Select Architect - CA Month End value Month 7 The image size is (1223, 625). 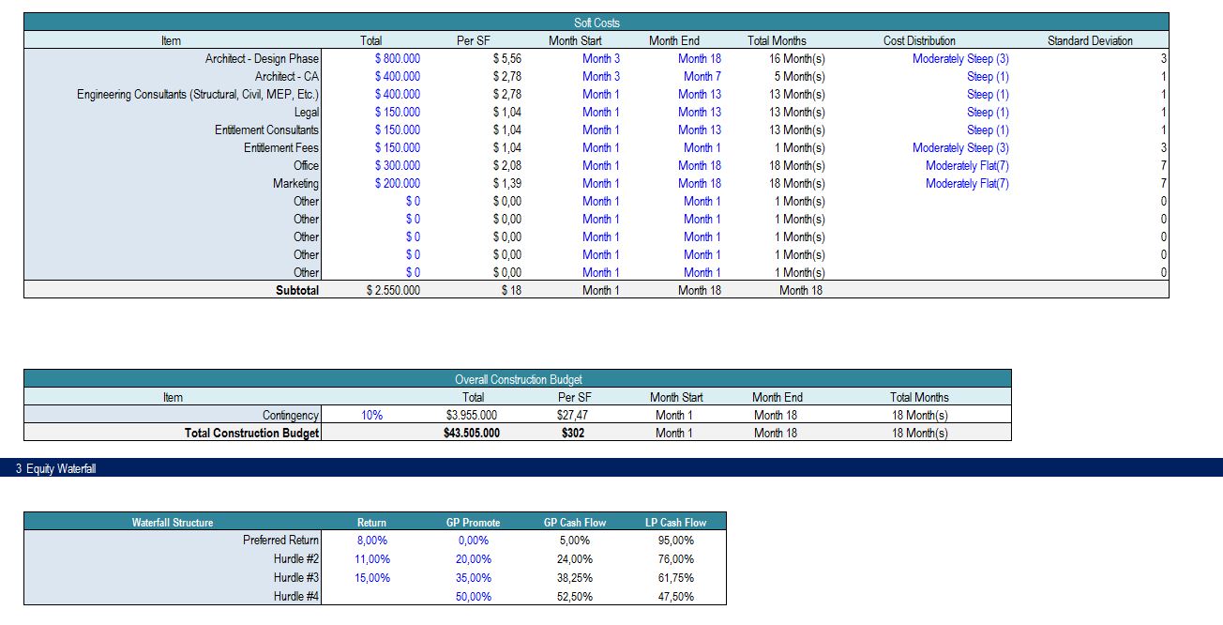pyautogui.click(x=702, y=76)
